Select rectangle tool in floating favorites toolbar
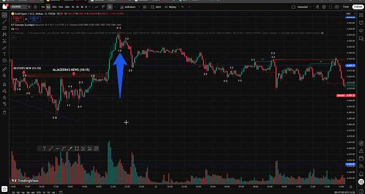 click(77, 149)
